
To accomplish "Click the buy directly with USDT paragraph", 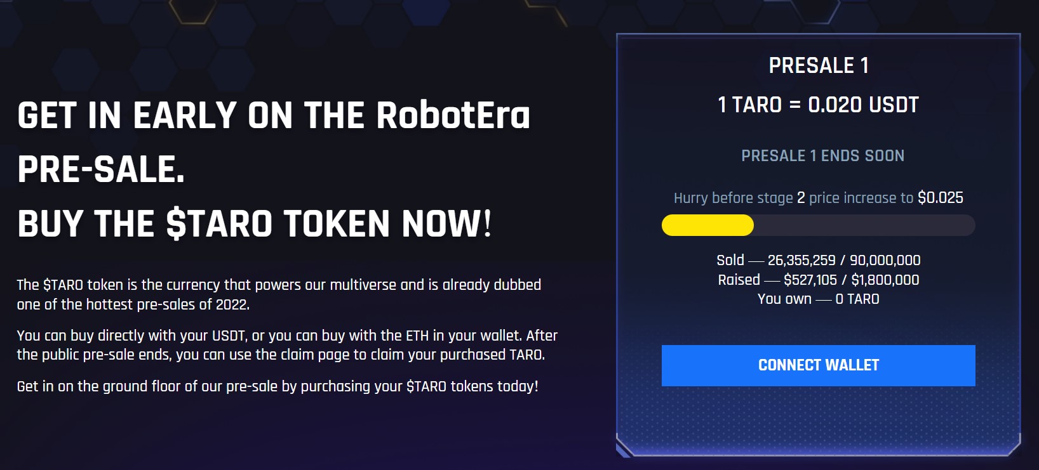I will pyautogui.click(x=287, y=345).
